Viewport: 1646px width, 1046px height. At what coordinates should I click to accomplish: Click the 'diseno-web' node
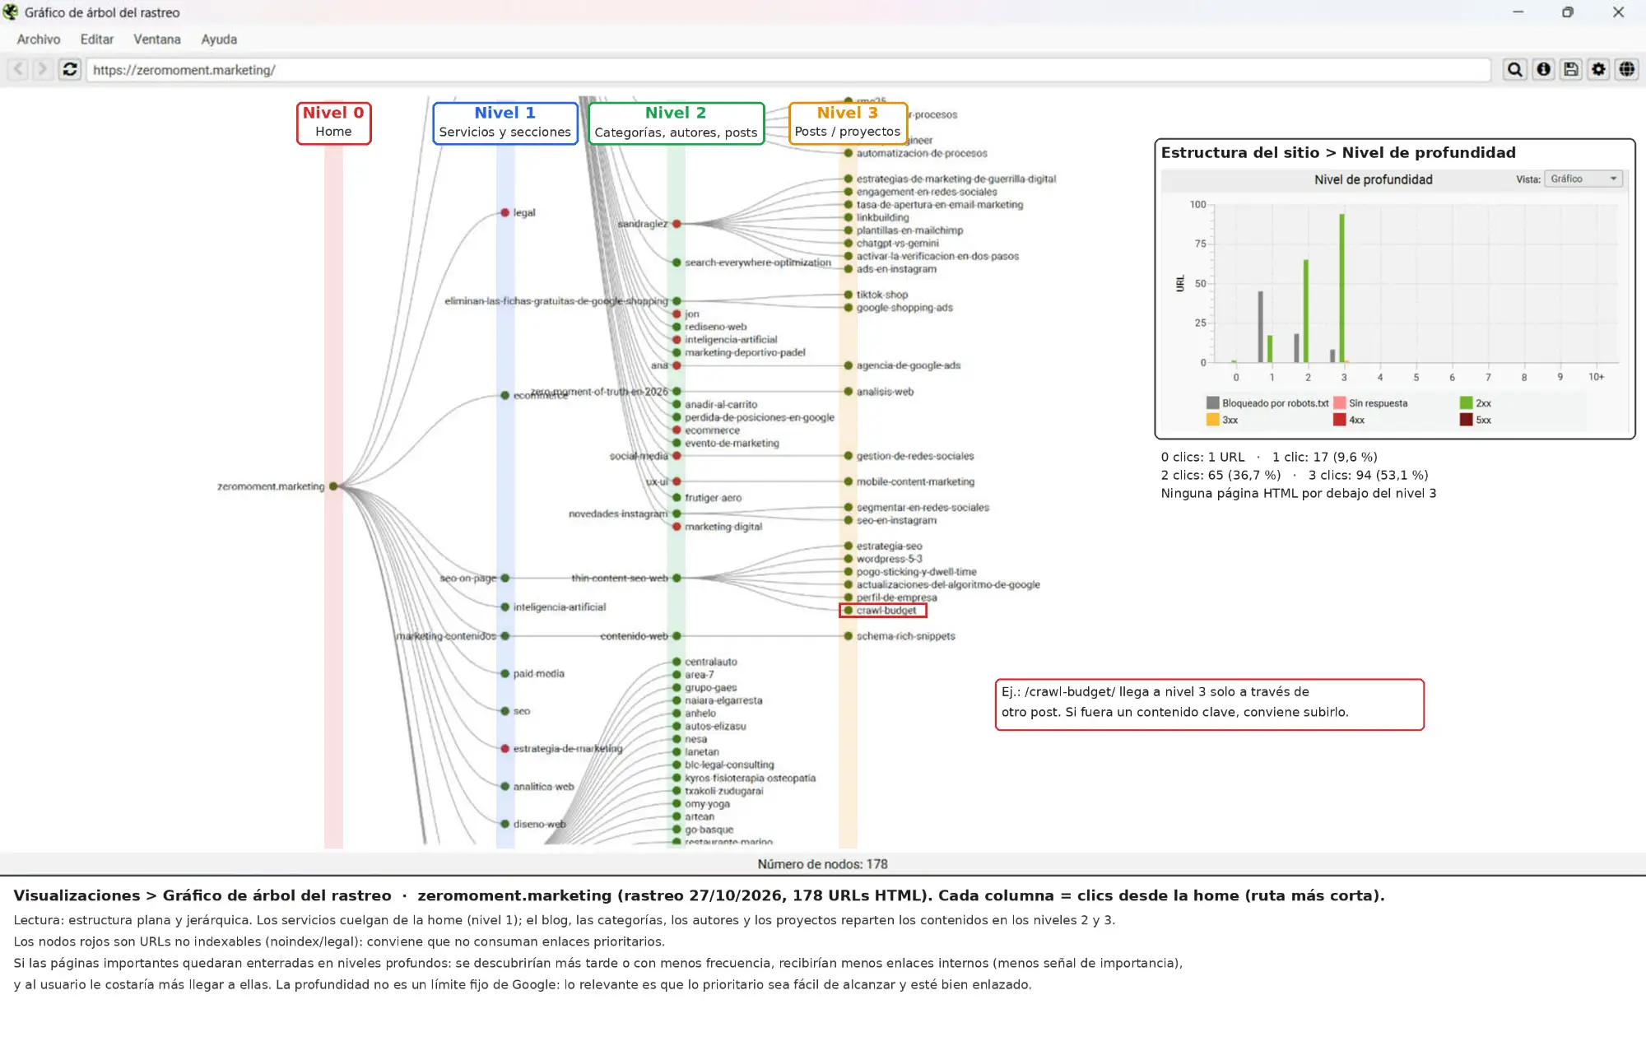(504, 824)
